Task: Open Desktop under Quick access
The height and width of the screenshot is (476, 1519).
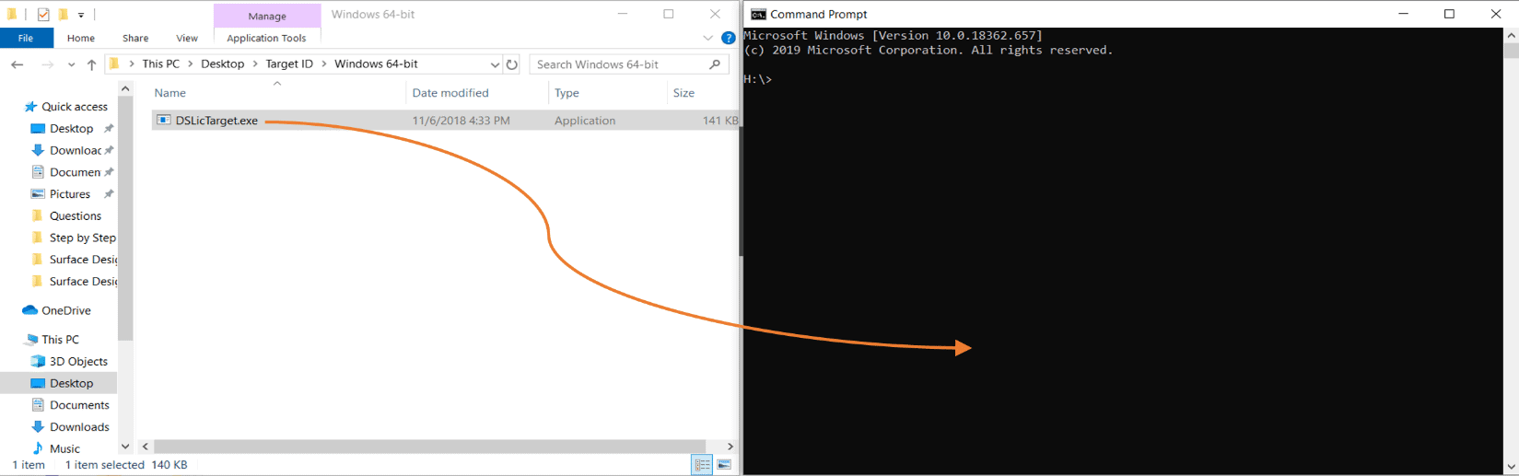Action: coord(71,129)
